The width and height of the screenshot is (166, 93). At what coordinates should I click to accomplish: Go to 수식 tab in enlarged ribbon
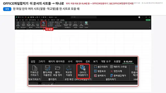[x=70, y=61]
